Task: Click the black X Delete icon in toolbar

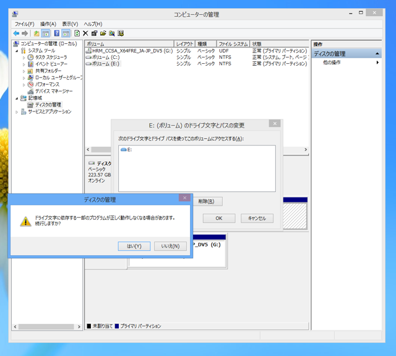Action: pos(85,33)
